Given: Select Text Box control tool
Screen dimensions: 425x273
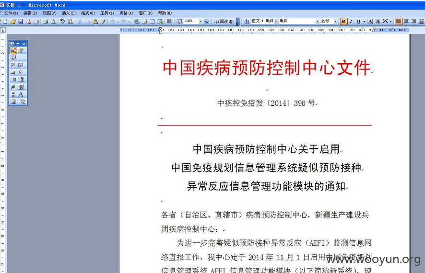Looking at the screenshot, I should pyautogui.click(x=21, y=65).
